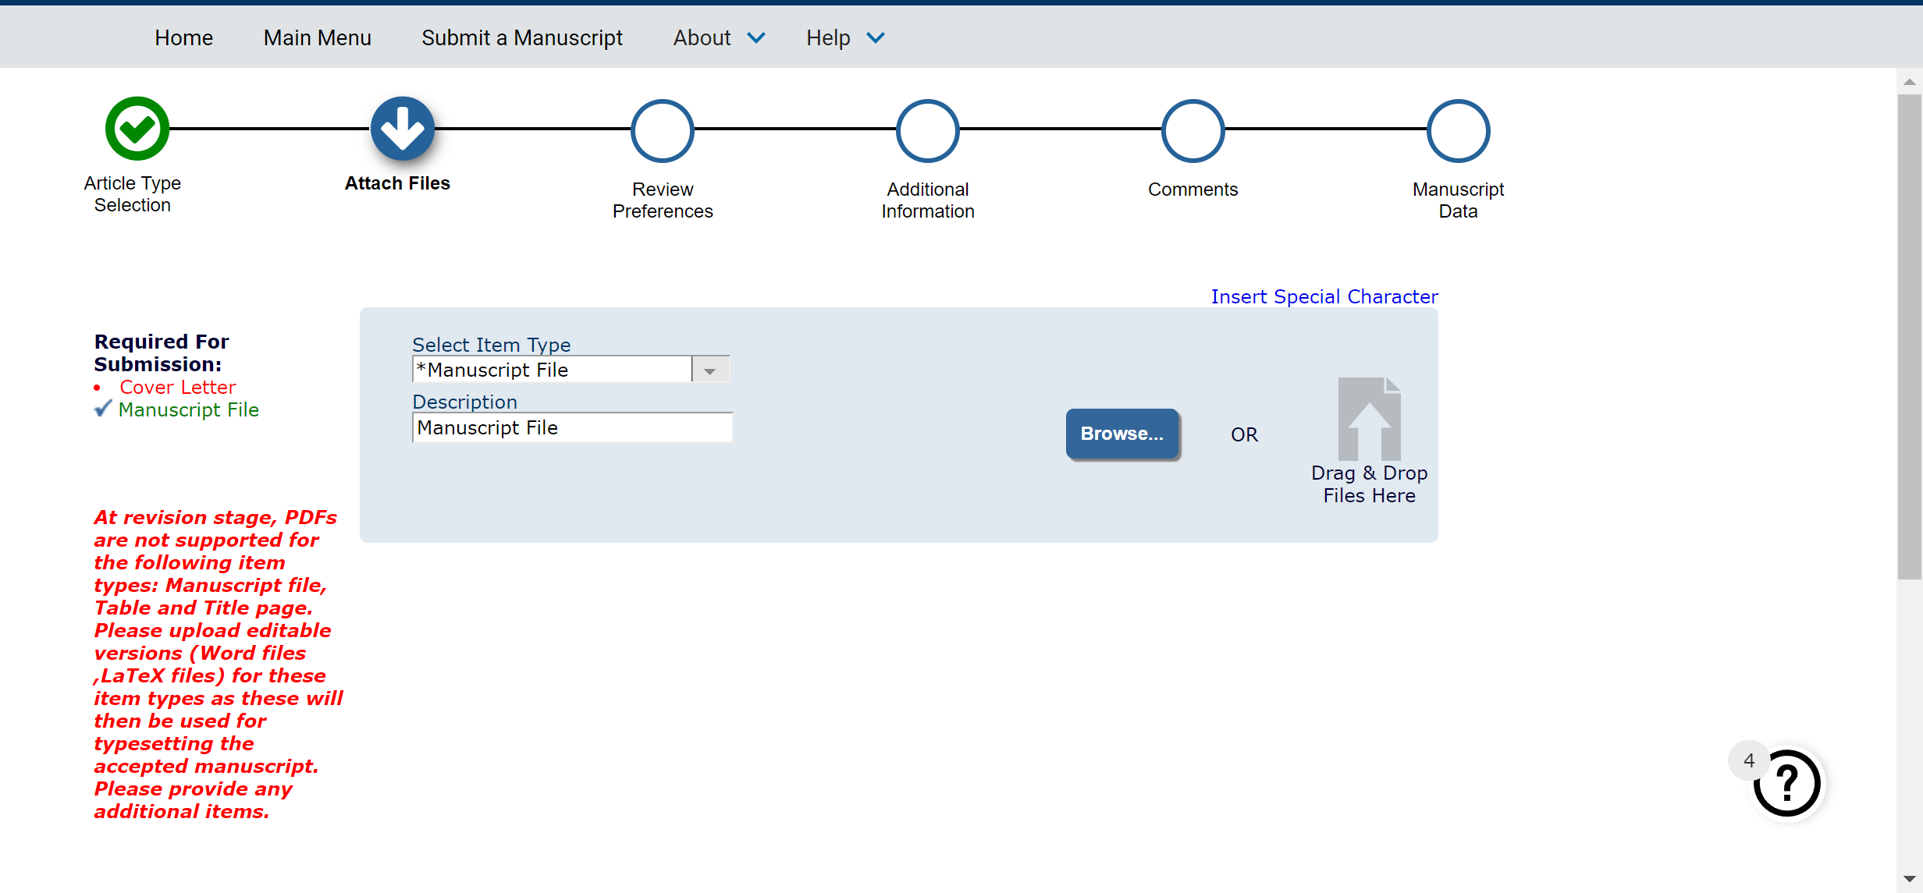
Task: Open the round question-mark help widget
Action: [1787, 783]
